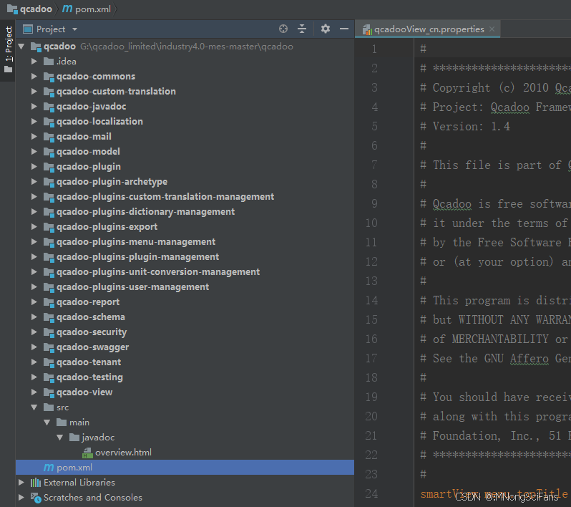Expand the qcadoo-model module
Image resolution: width=571 pixels, height=507 pixels.
[34, 151]
